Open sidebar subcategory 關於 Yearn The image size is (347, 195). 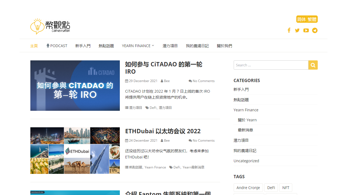click(247, 120)
